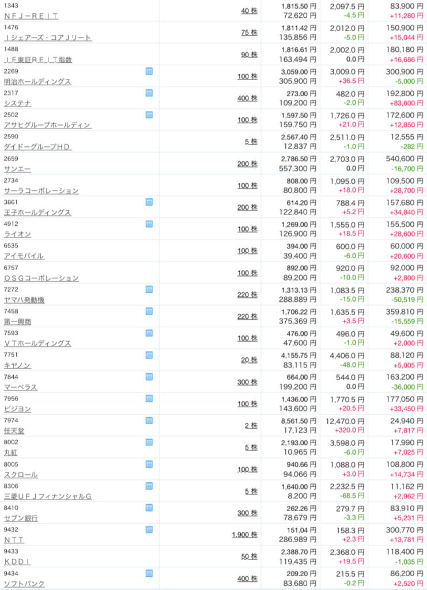Click the blue icon beside ライオン
The height and width of the screenshot is (590, 427).
click(x=149, y=224)
